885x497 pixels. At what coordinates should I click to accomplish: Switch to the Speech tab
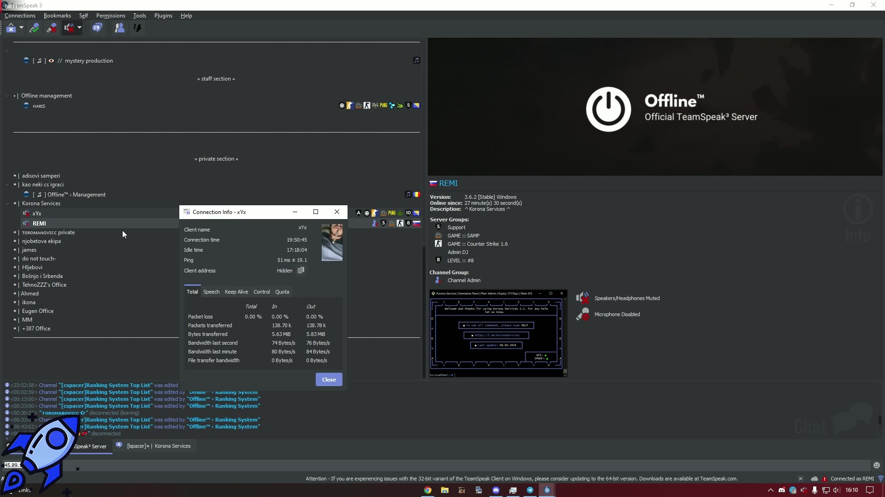tap(212, 292)
